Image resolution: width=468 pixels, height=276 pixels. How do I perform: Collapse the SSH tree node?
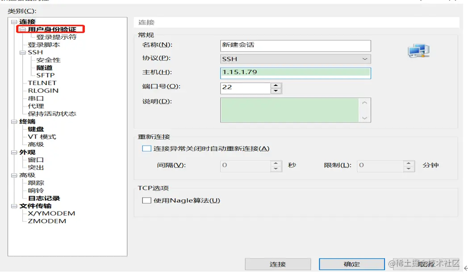(23, 53)
